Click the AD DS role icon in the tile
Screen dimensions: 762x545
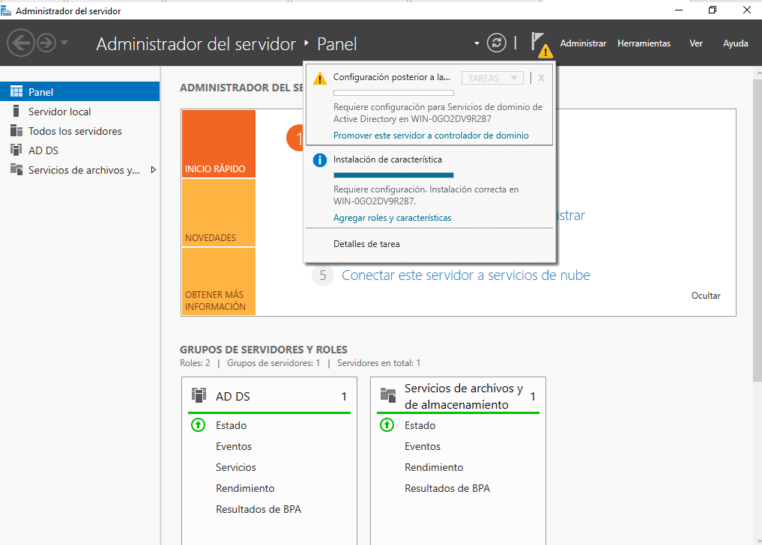pyautogui.click(x=198, y=395)
